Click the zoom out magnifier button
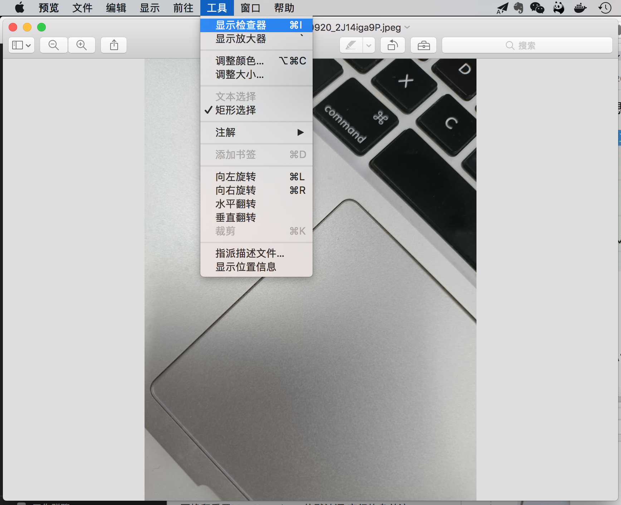This screenshot has height=505, width=621. (54, 45)
